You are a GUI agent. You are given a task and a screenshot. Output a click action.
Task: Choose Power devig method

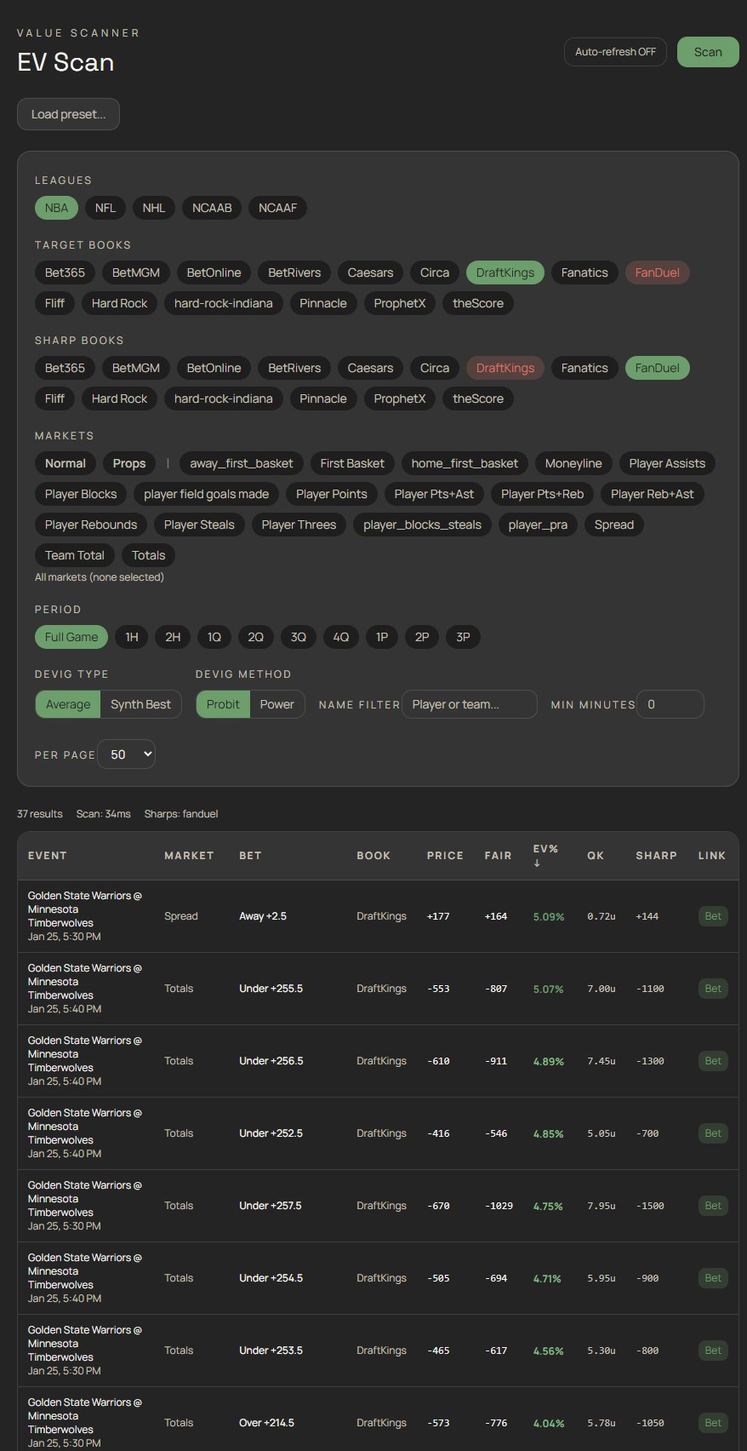[277, 704]
